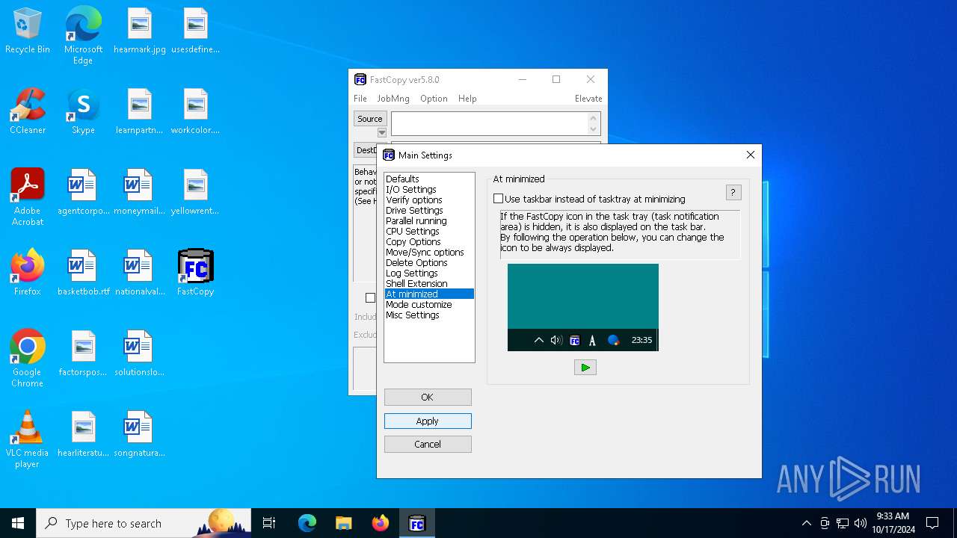Open Recycle Bin desktop icon
Image resolution: width=957 pixels, height=538 pixels.
[28, 31]
